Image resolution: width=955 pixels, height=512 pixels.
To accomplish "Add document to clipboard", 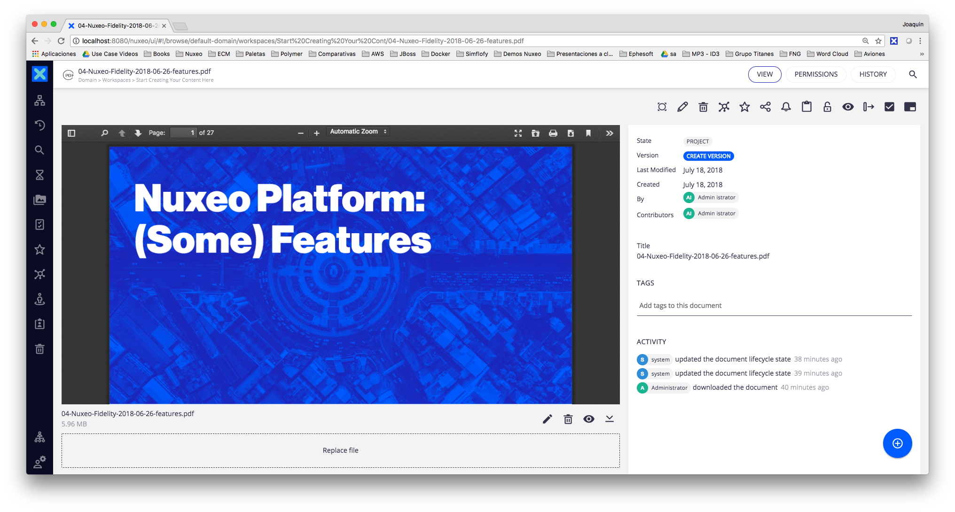I will [806, 107].
